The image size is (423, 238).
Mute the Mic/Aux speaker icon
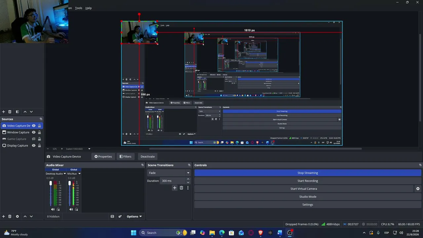point(71,209)
